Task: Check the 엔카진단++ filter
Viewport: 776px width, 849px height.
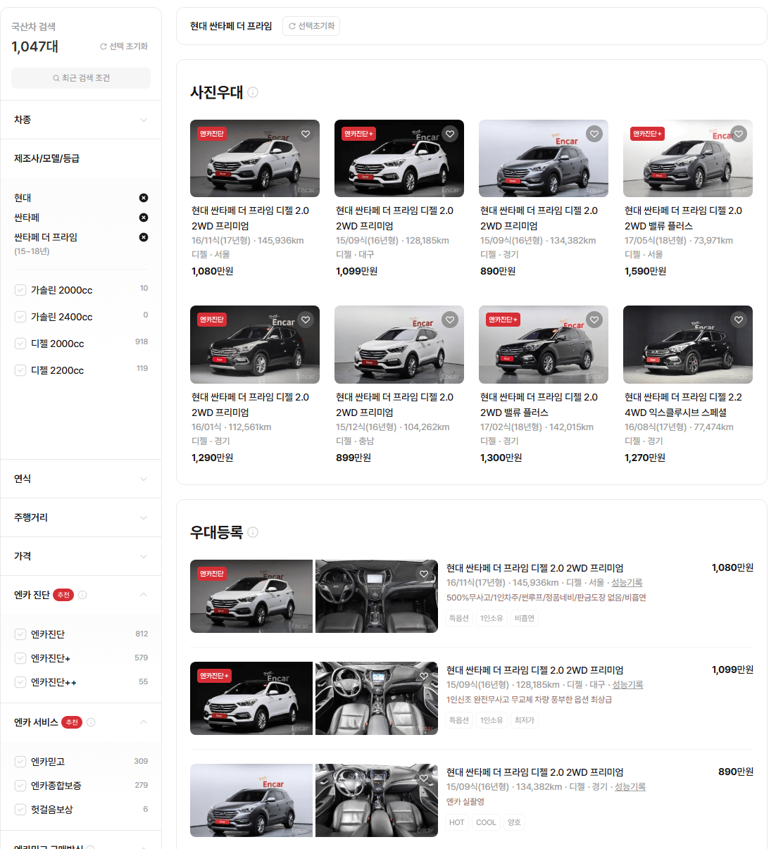Action: tap(20, 682)
